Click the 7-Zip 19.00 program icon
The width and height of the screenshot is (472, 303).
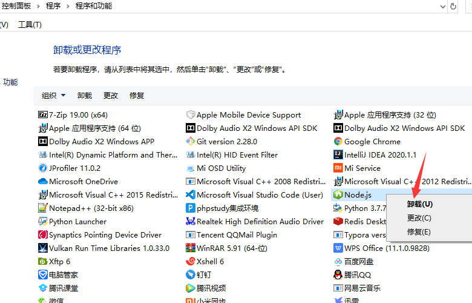click(x=43, y=115)
